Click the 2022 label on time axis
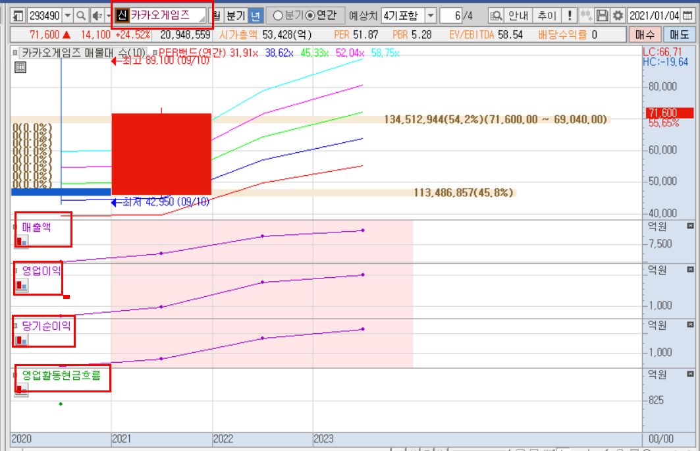 point(223,439)
